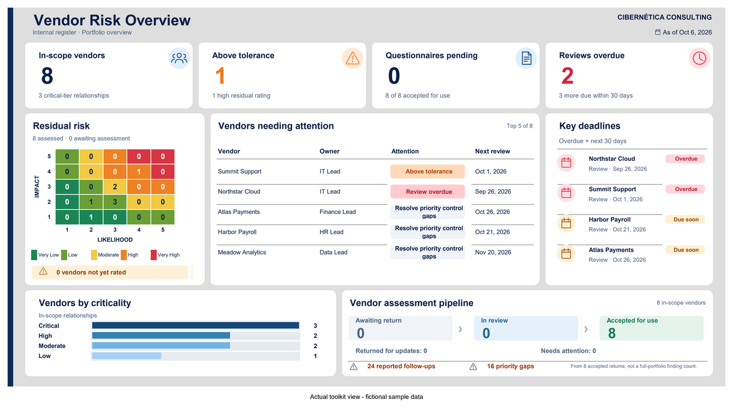733x408 pixels.
Task: Click Atlas Payments in the vendor table
Action: (239, 212)
